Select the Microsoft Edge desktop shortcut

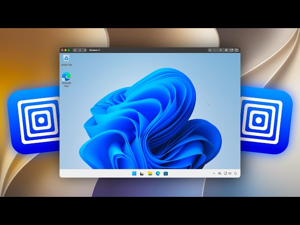pos(67,79)
